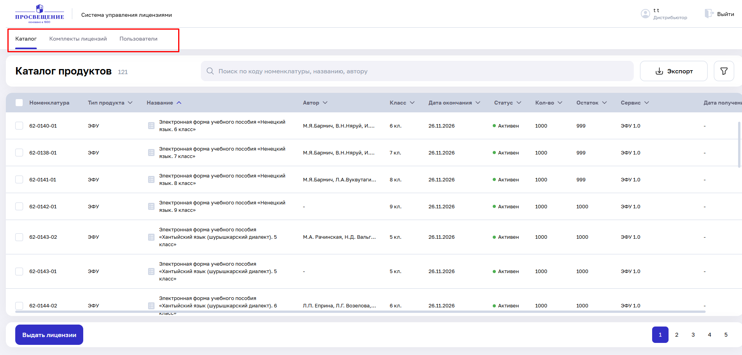The image size is (742, 355).
Task: Click document icon for product 62-0143-02
Action: click(x=151, y=237)
